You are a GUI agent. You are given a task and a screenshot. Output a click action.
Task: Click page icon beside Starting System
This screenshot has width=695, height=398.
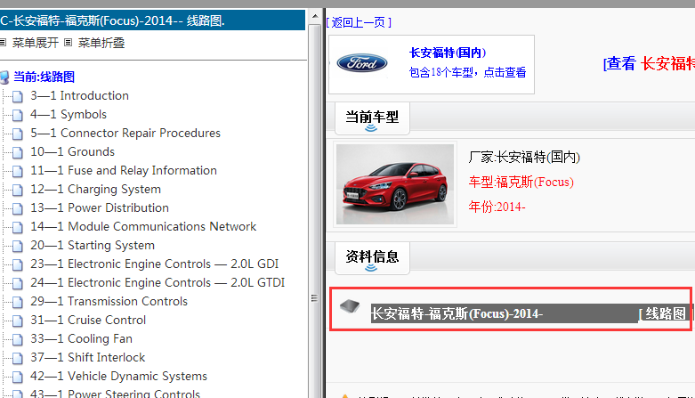tap(18, 246)
